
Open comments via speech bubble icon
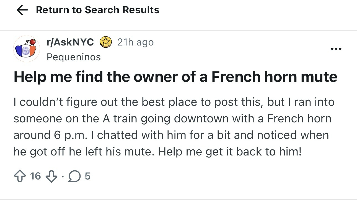pos(74,176)
